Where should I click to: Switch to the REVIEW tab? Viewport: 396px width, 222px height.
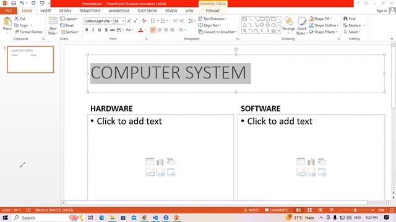coord(171,11)
